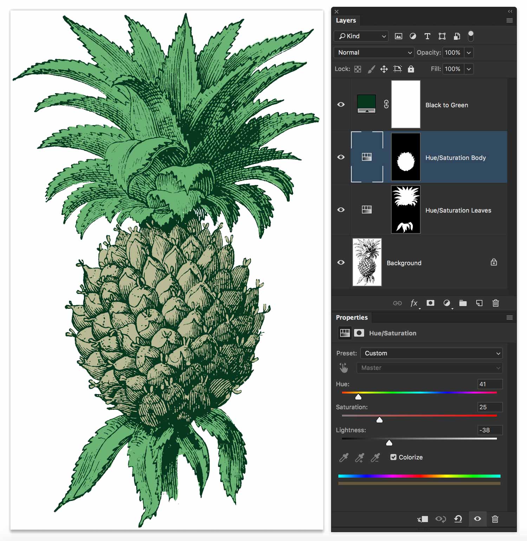Image resolution: width=527 pixels, height=541 pixels.
Task: Open Properties panel flyout menu
Action: (x=509, y=318)
